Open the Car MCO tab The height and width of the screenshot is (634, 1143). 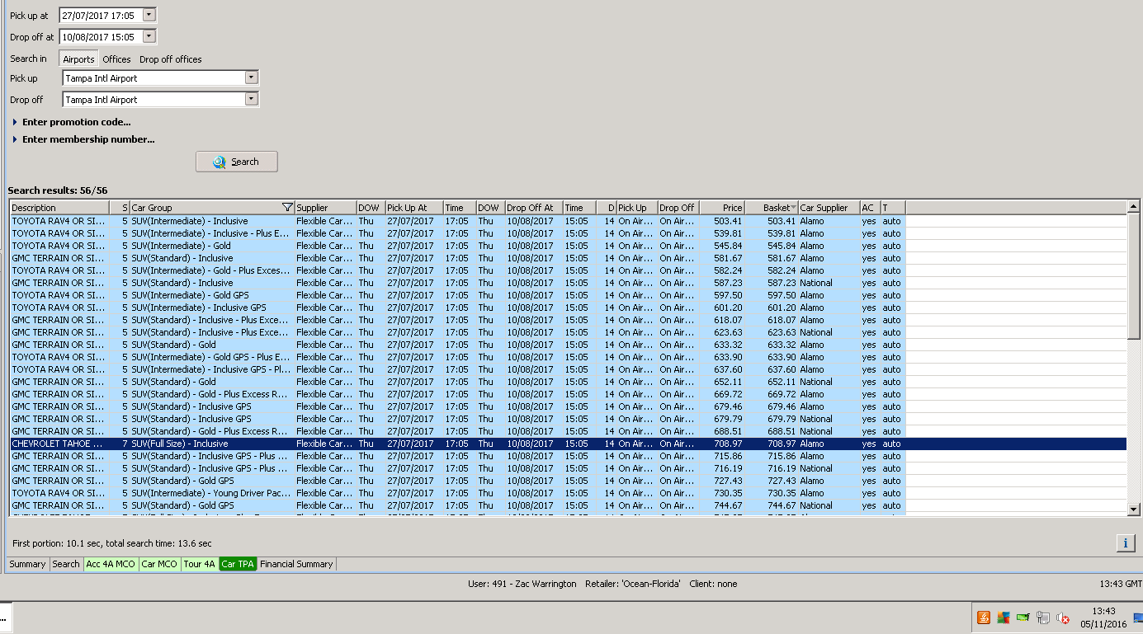pyautogui.click(x=159, y=564)
